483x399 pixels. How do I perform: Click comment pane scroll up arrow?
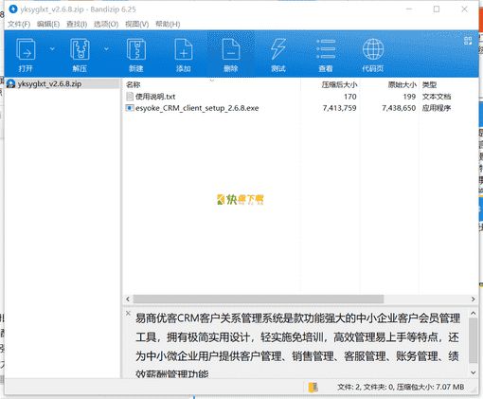473,313
